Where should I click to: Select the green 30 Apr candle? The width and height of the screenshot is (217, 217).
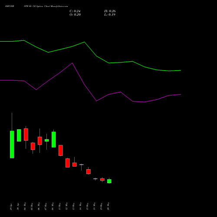point(19,135)
